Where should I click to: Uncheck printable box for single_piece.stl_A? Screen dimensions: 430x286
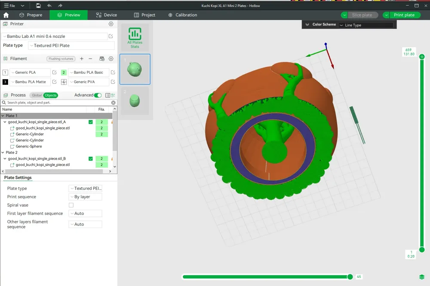(x=90, y=122)
